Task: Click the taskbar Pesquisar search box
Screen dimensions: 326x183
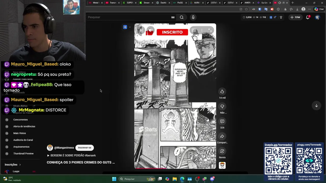Action: point(138,179)
